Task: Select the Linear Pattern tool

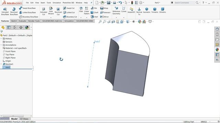Action: pyautogui.click(x=87, y=11)
